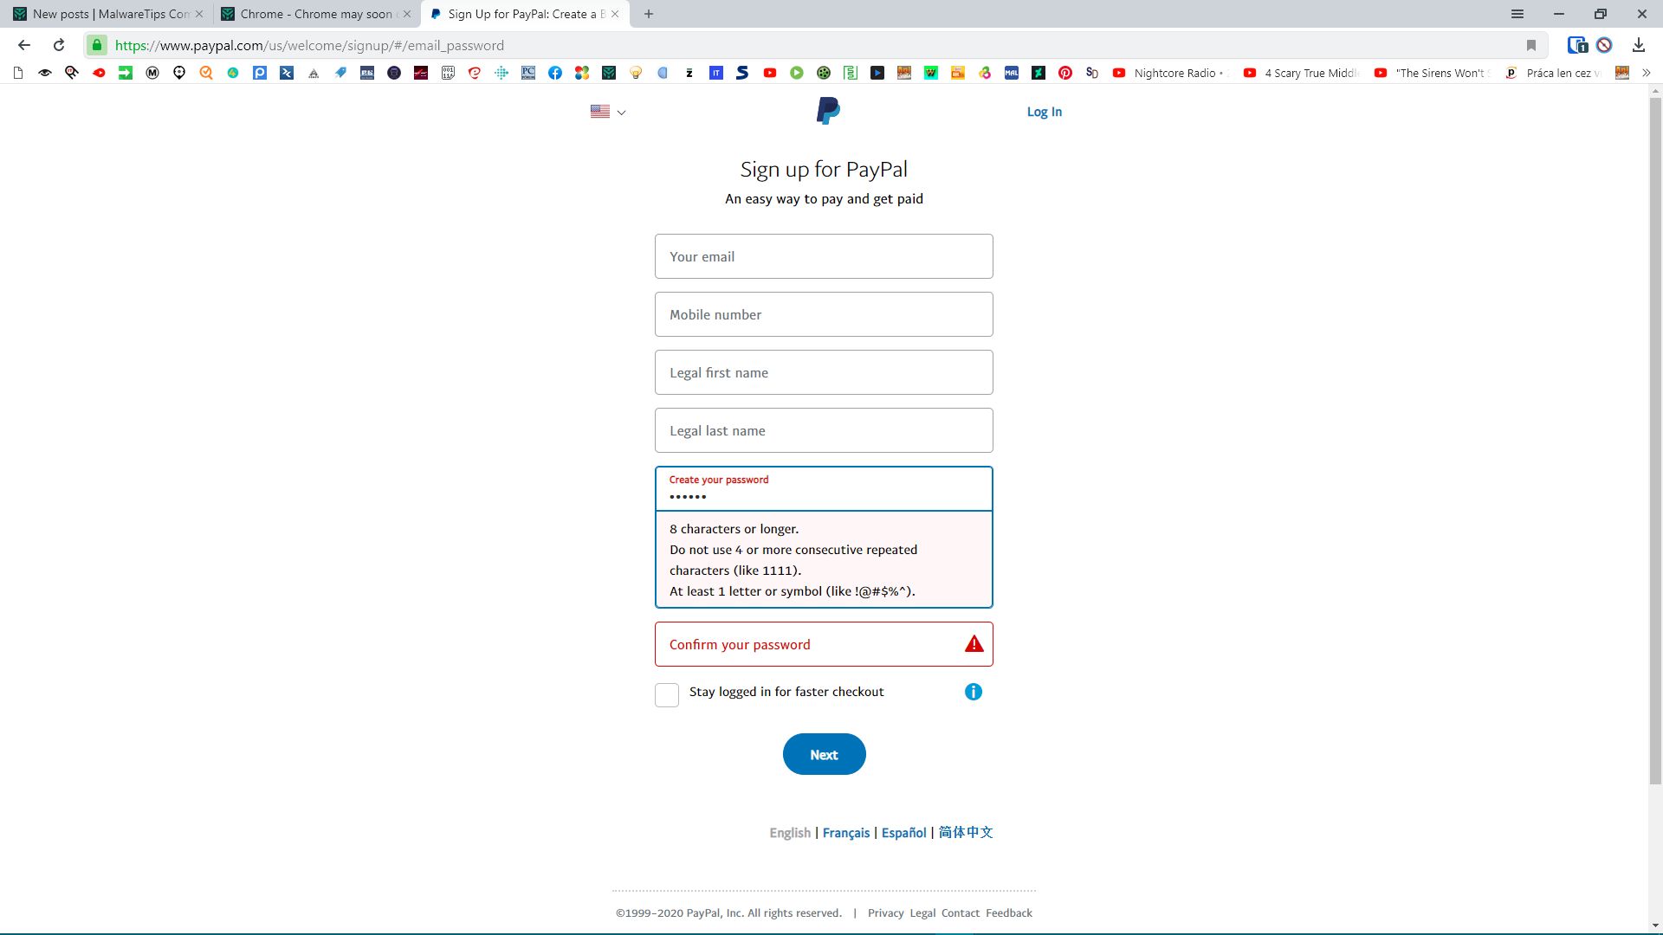Open the Legal footer link
This screenshot has width=1663, height=935.
coord(922,913)
